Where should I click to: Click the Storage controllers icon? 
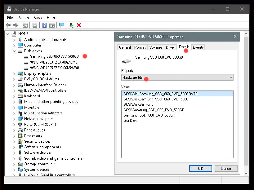pyautogui.click(x=20, y=164)
